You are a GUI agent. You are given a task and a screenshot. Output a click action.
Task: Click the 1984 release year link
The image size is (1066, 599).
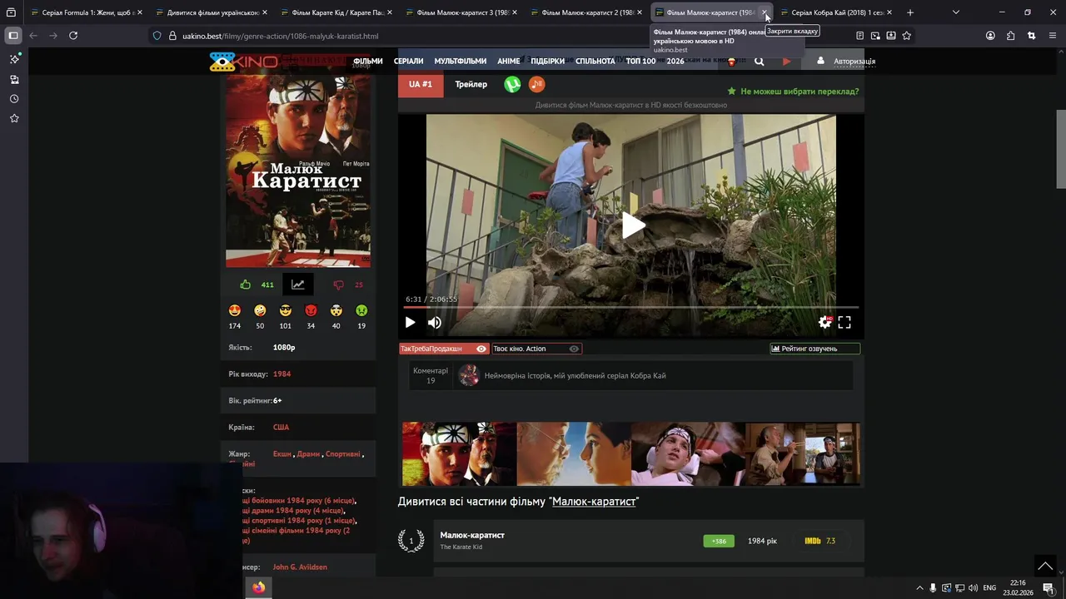pos(281,374)
